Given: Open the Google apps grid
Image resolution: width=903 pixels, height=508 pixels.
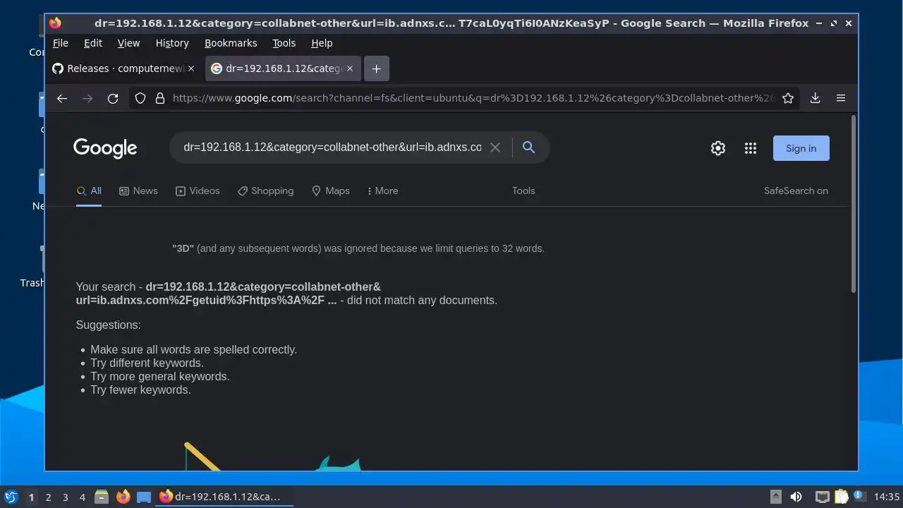Looking at the screenshot, I should pos(751,148).
